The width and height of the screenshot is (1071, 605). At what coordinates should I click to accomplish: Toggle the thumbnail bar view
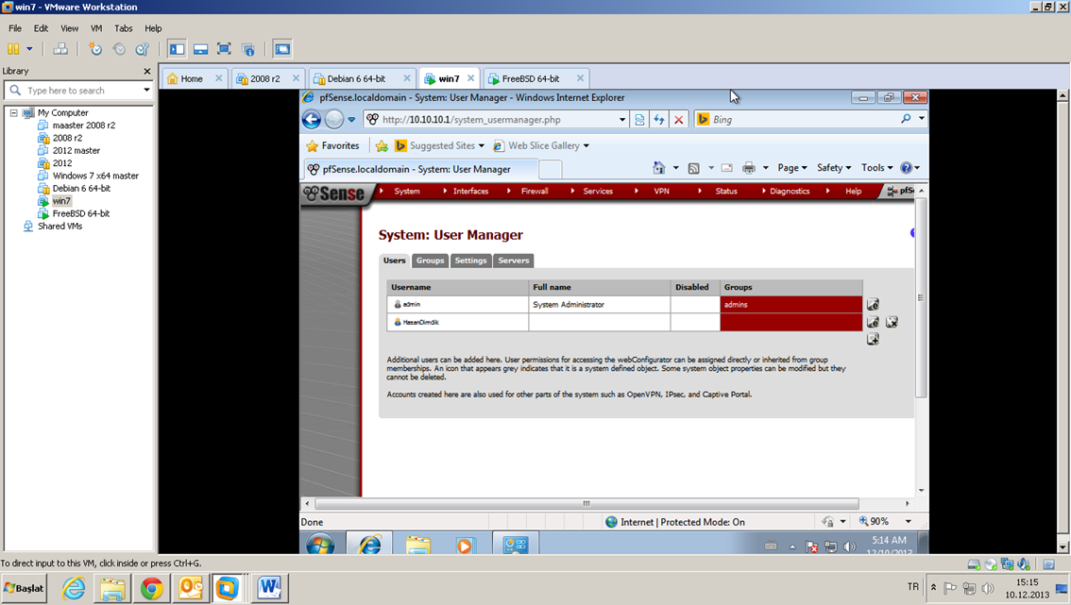coord(201,49)
